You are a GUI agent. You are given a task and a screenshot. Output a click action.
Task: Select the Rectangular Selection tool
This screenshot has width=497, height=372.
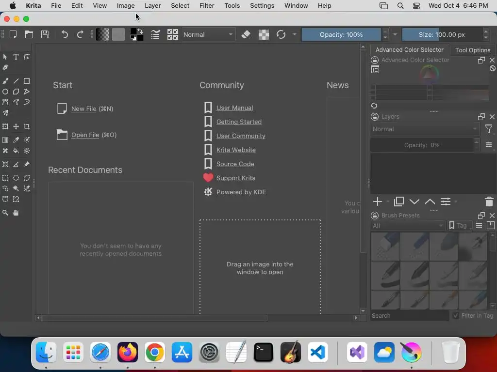(x=5, y=178)
